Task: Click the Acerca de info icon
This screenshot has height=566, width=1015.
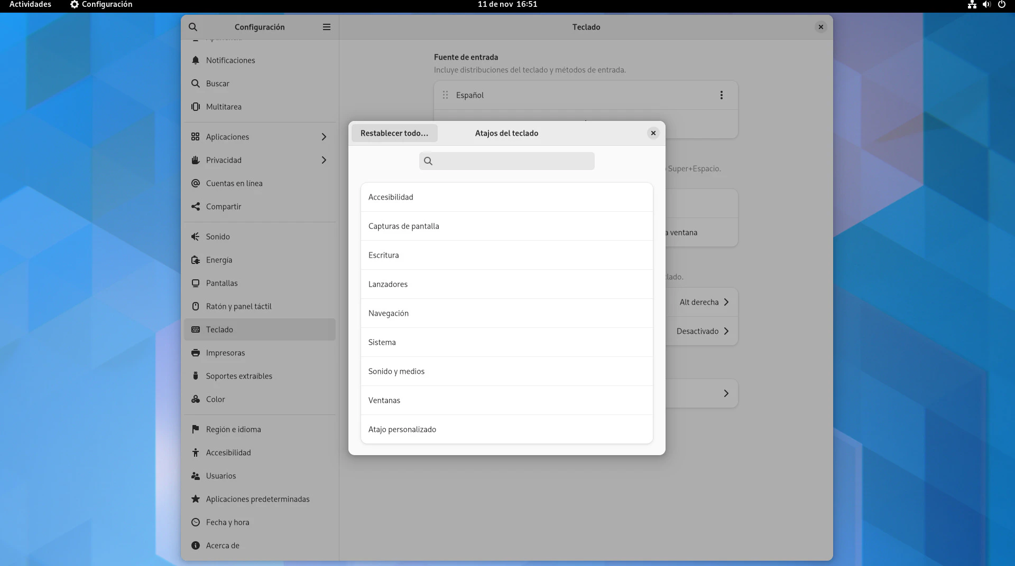Action: coord(196,545)
